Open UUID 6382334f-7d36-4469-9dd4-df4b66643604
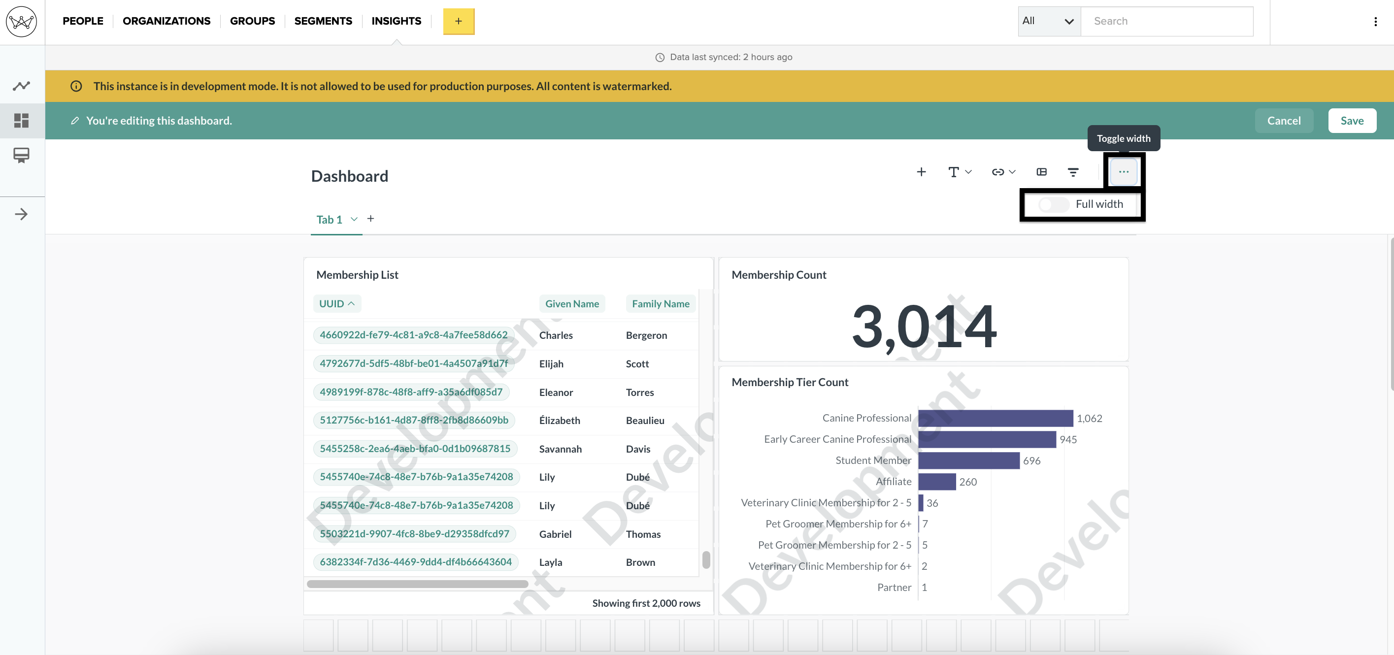 415,561
